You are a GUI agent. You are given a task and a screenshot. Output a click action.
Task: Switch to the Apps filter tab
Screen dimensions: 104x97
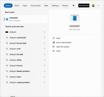[25, 6]
